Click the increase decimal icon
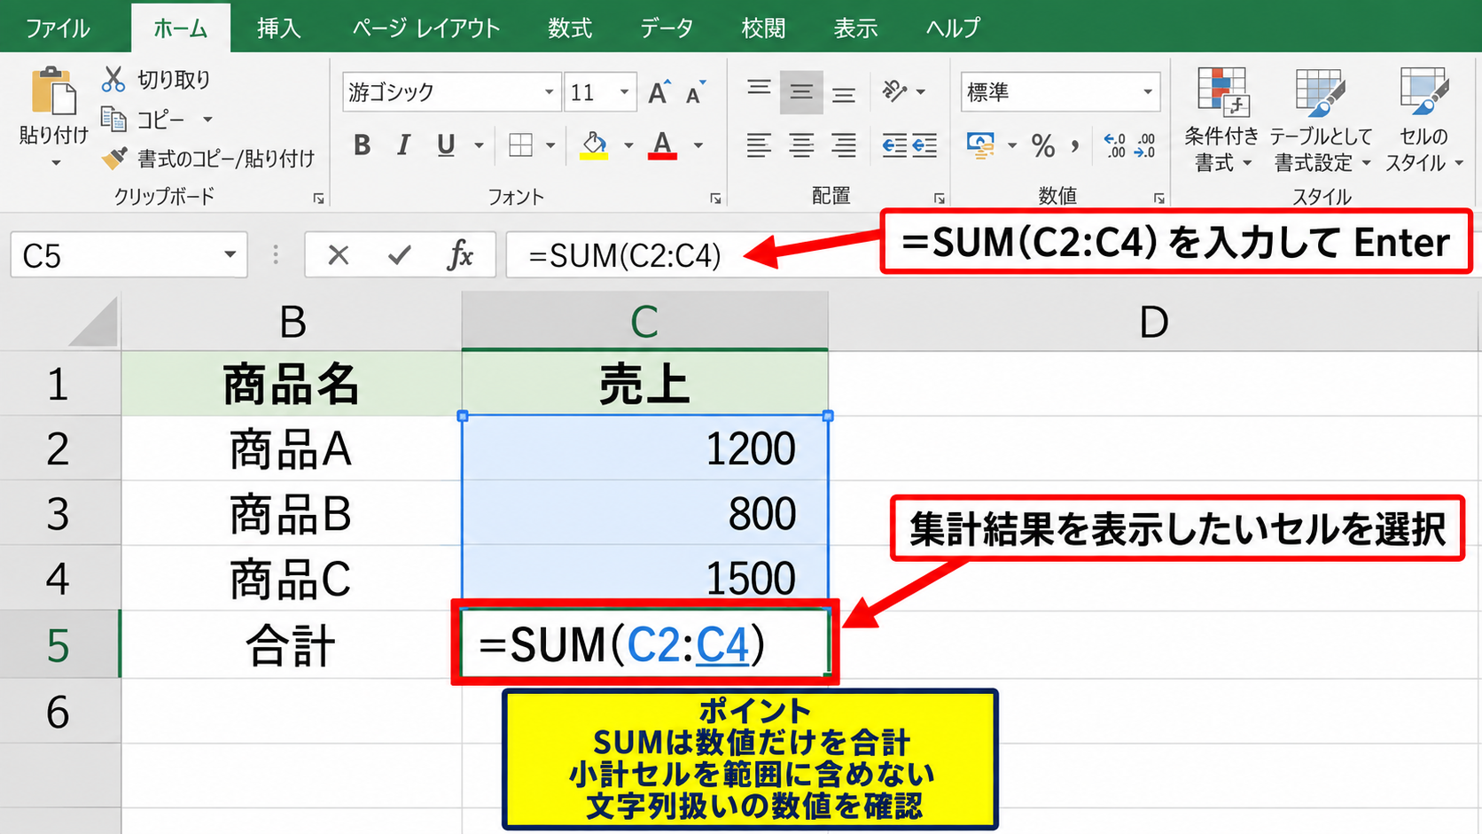Viewport: 1482px width, 834px height. [1114, 145]
